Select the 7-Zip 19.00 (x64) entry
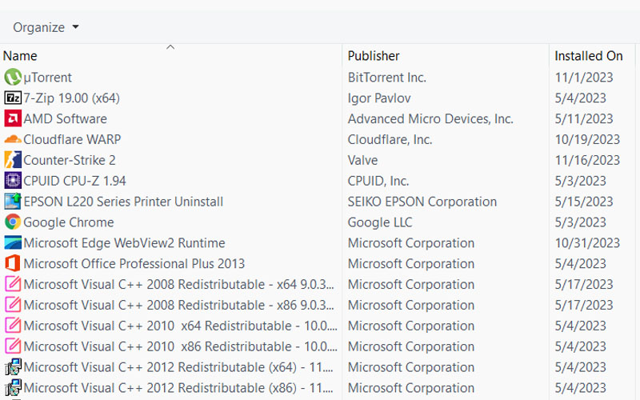The width and height of the screenshot is (640, 400). click(71, 98)
